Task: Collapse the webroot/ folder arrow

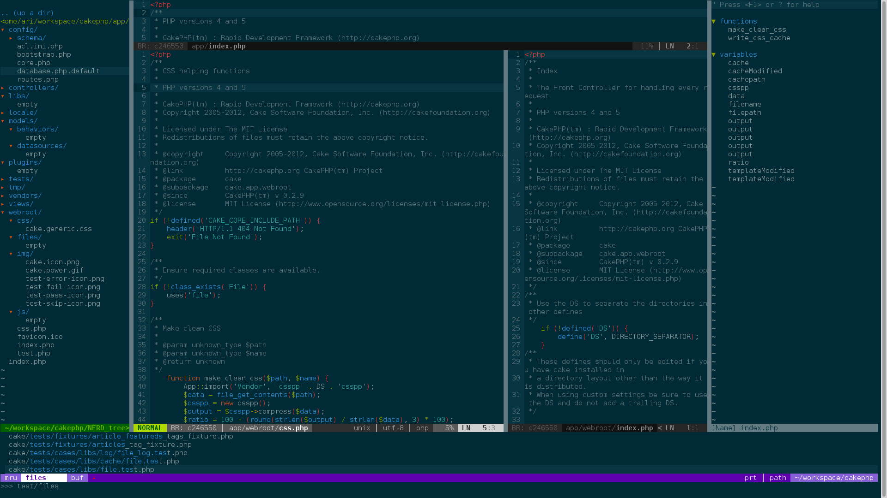Action: (x=3, y=212)
